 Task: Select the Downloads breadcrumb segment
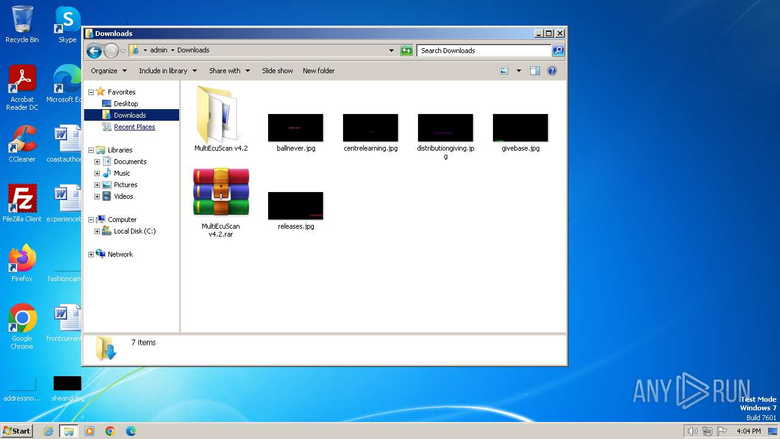click(x=193, y=50)
